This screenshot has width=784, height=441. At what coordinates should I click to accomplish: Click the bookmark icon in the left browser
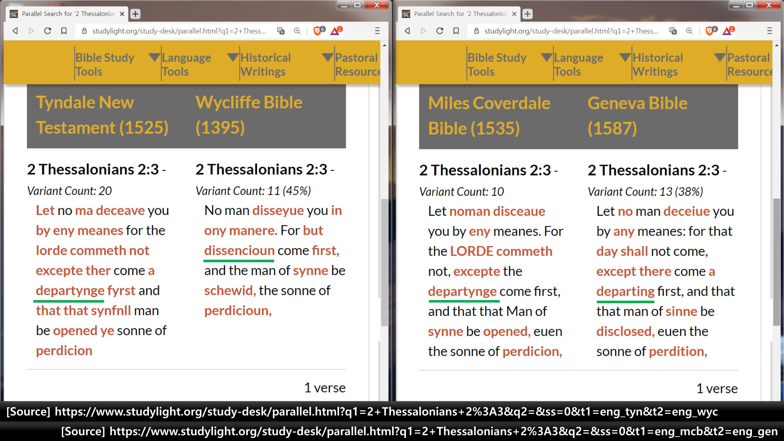point(64,31)
